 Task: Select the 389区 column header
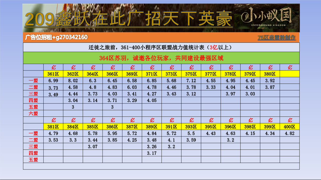152,127
